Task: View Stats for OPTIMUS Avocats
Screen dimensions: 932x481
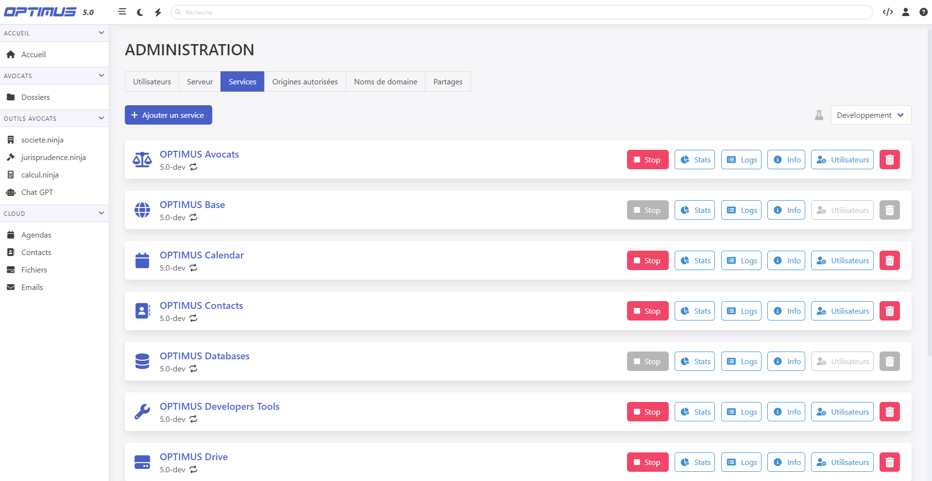Action: click(695, 160)
